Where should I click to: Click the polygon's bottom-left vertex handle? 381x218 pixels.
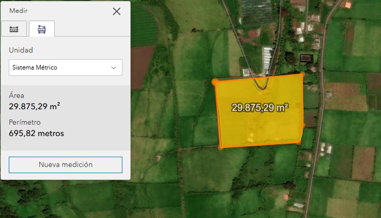tap(220, 147)
